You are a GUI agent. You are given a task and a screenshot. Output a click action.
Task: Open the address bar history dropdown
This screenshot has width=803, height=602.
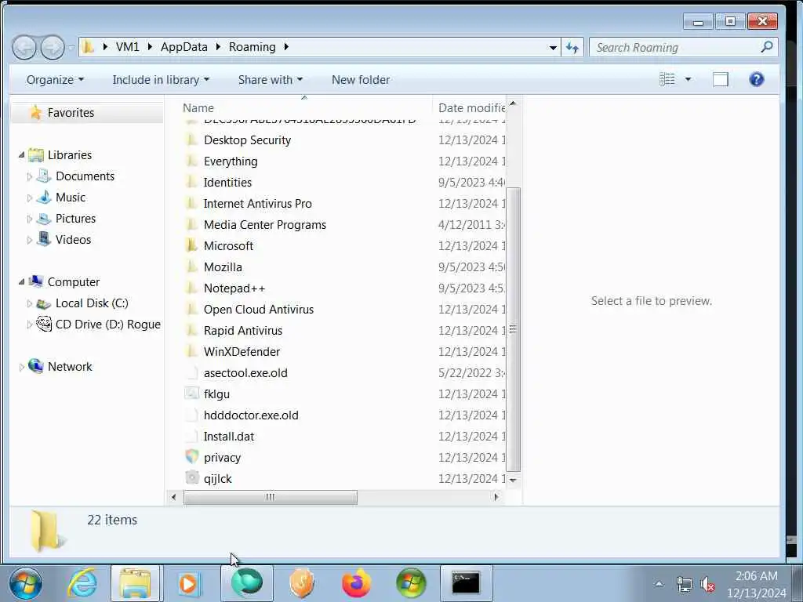553,48
